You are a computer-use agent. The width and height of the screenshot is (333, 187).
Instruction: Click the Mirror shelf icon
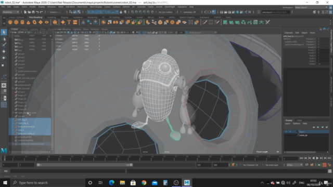tap(116, 22)
